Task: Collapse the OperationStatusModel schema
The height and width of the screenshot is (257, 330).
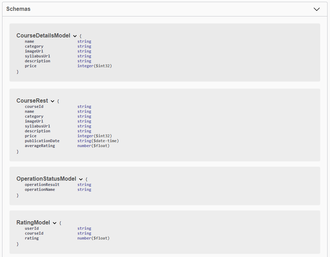Action: click(81, 179)
